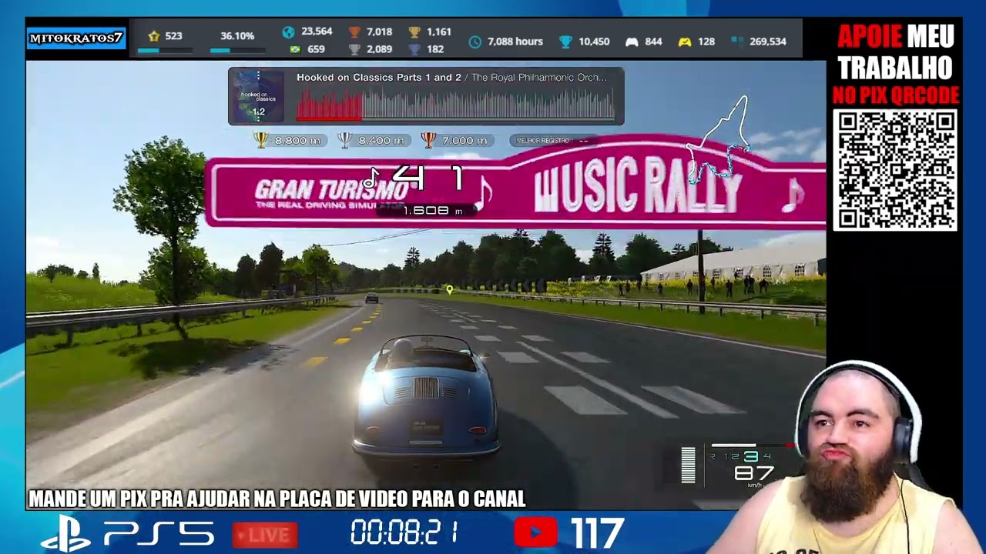Viewport: 986px width, 554px height.
Task: Click the distance readout '1.608 m'
Action: point(432,211)
